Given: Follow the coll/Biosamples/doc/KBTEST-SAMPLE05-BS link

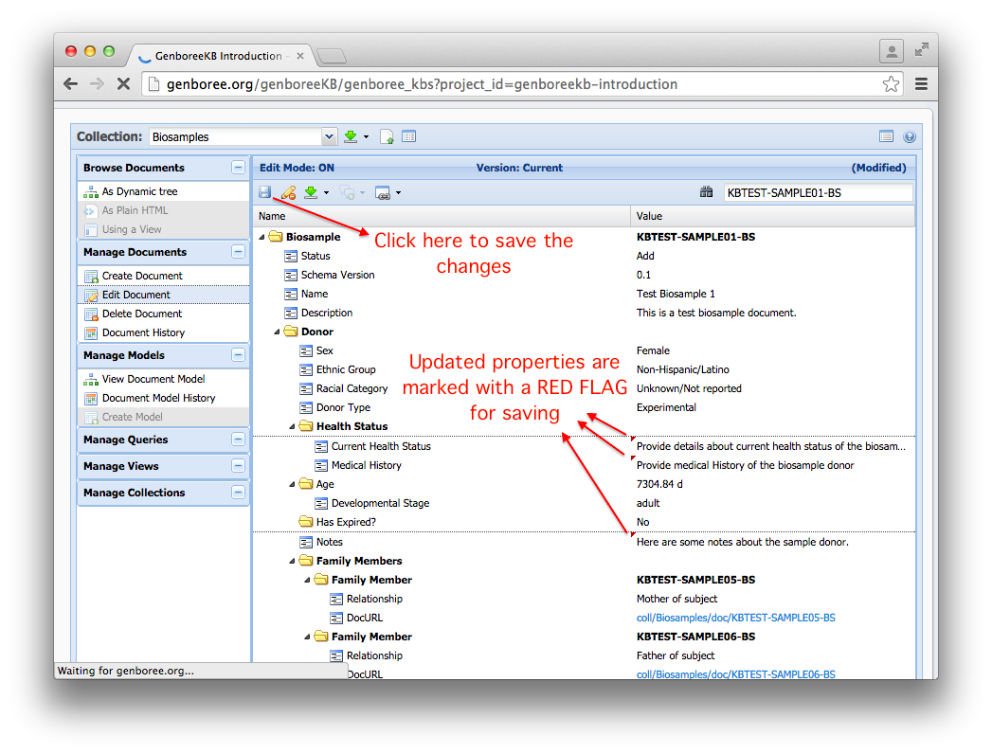Looking at the screenshot, I should tap(736, 618).
